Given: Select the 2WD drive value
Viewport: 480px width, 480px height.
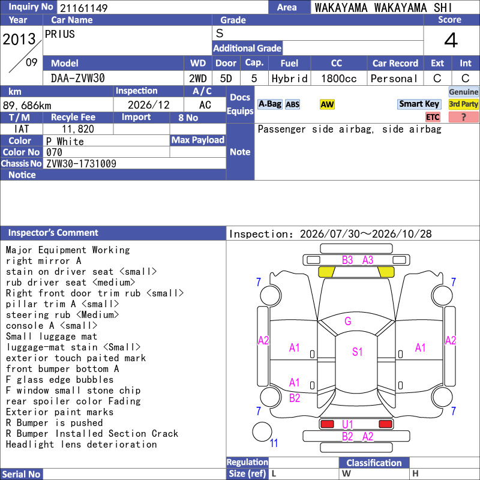Looking at the screenshot, I should pos(198,79).
